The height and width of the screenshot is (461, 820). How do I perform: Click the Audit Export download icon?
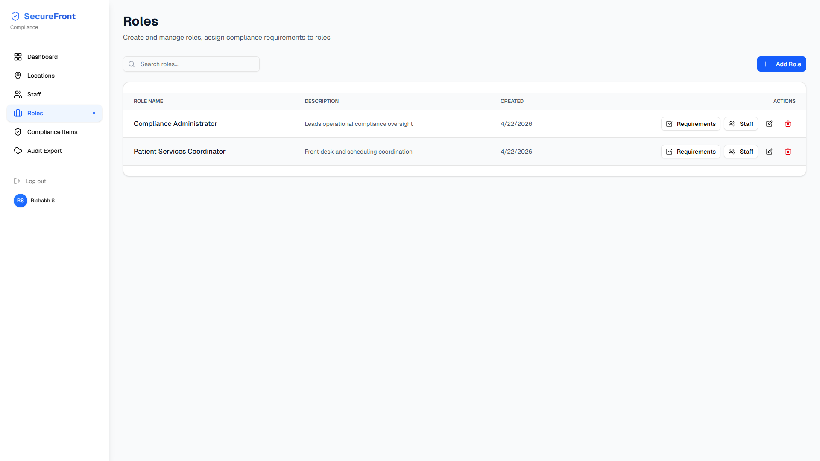[x=18, y=151]
